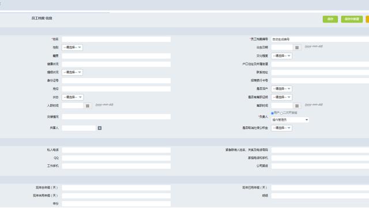The image size is (369, 208).
Task: Click the 健康状况 input field
Action: (116, 64)
